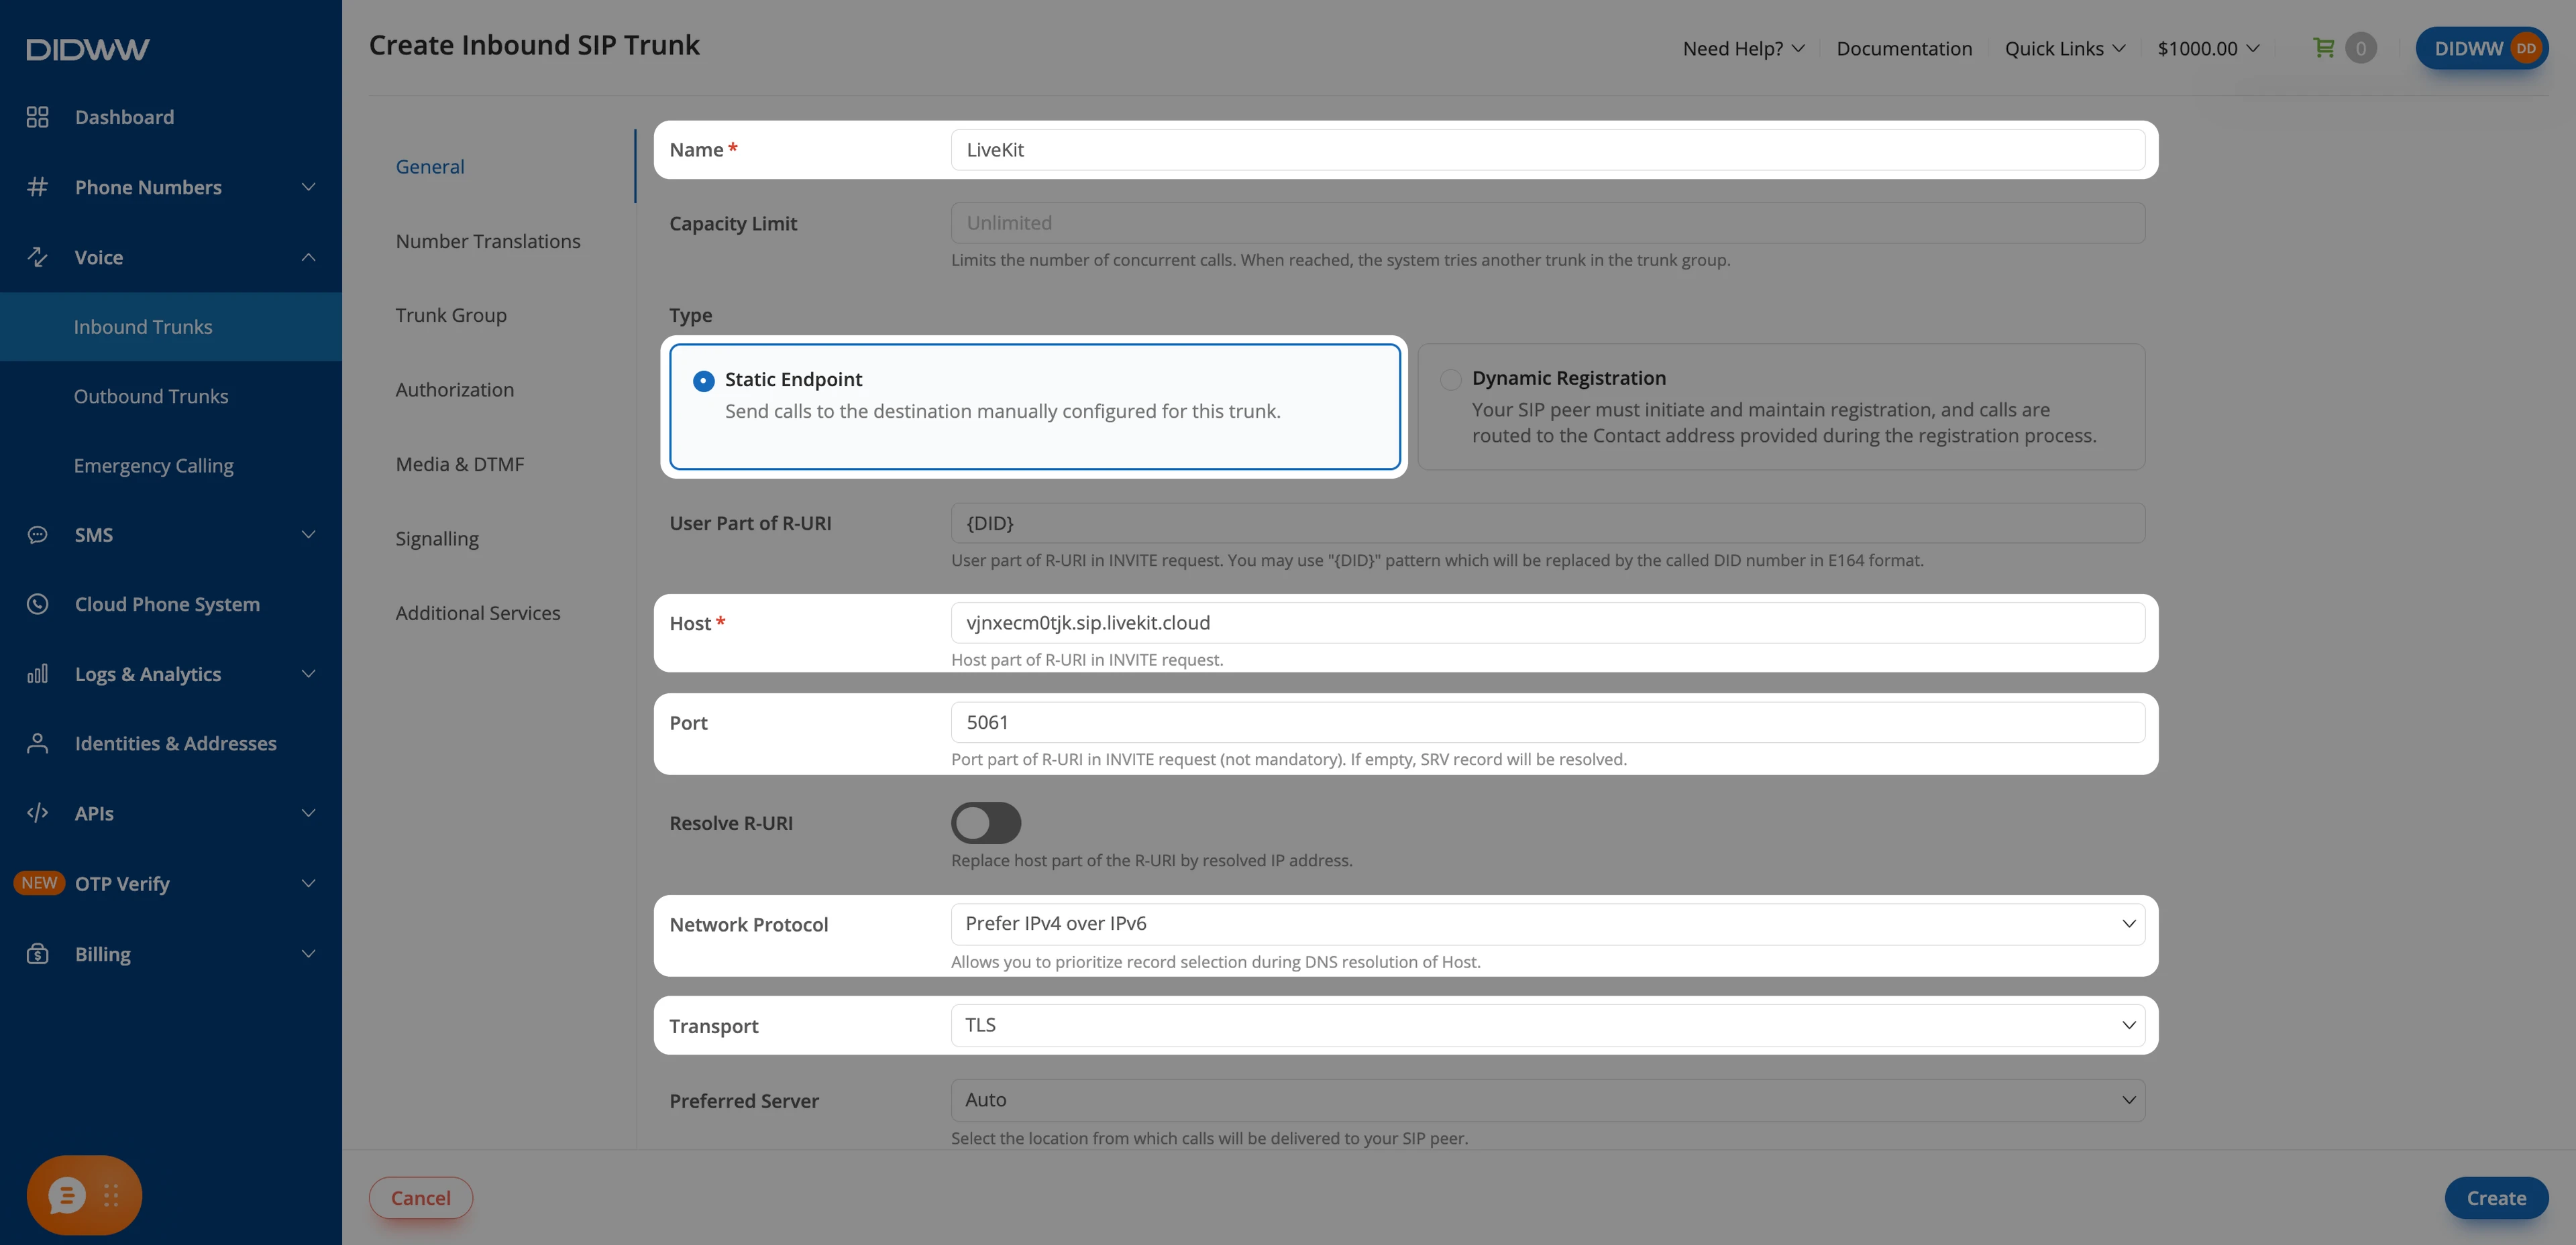Open the Preferred Server dropdown
The height and width of the screenshot is (1245, 2576).
coord(1547,1100)
